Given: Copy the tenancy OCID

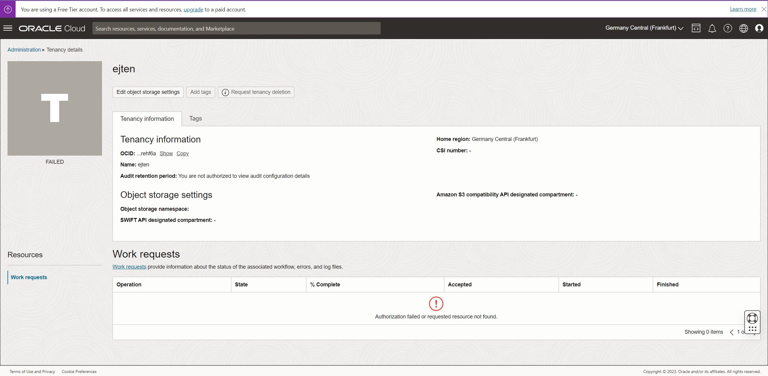Looking at the screenshot, I should pyautogui.click(x=182, y=154).
